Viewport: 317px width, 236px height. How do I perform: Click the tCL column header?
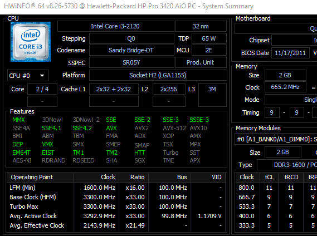pos(269,177)
